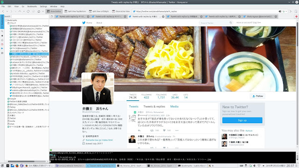Switch to Shoko Egawa tab
The height and width of the screenshot is (168, 299).
click(260, 17)
